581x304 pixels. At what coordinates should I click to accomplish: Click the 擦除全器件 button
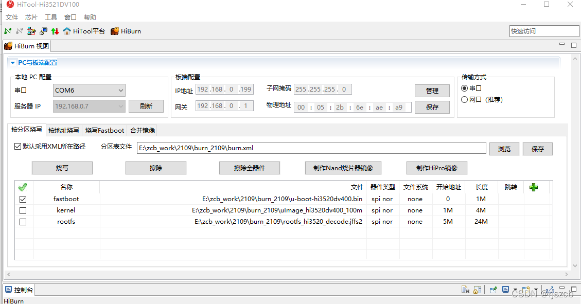click(250, 168)
